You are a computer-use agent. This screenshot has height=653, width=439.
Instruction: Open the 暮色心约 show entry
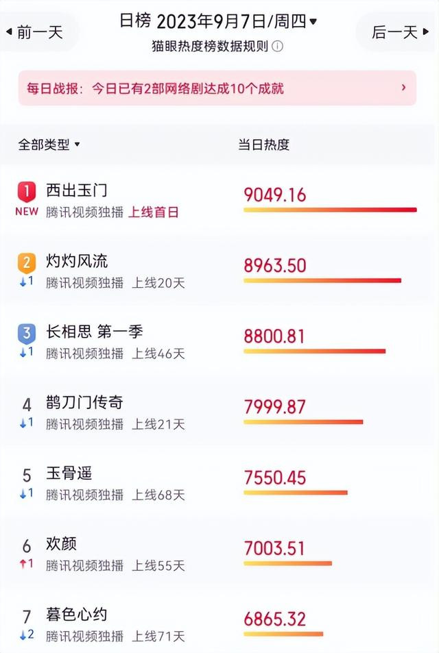coord(219,624)
